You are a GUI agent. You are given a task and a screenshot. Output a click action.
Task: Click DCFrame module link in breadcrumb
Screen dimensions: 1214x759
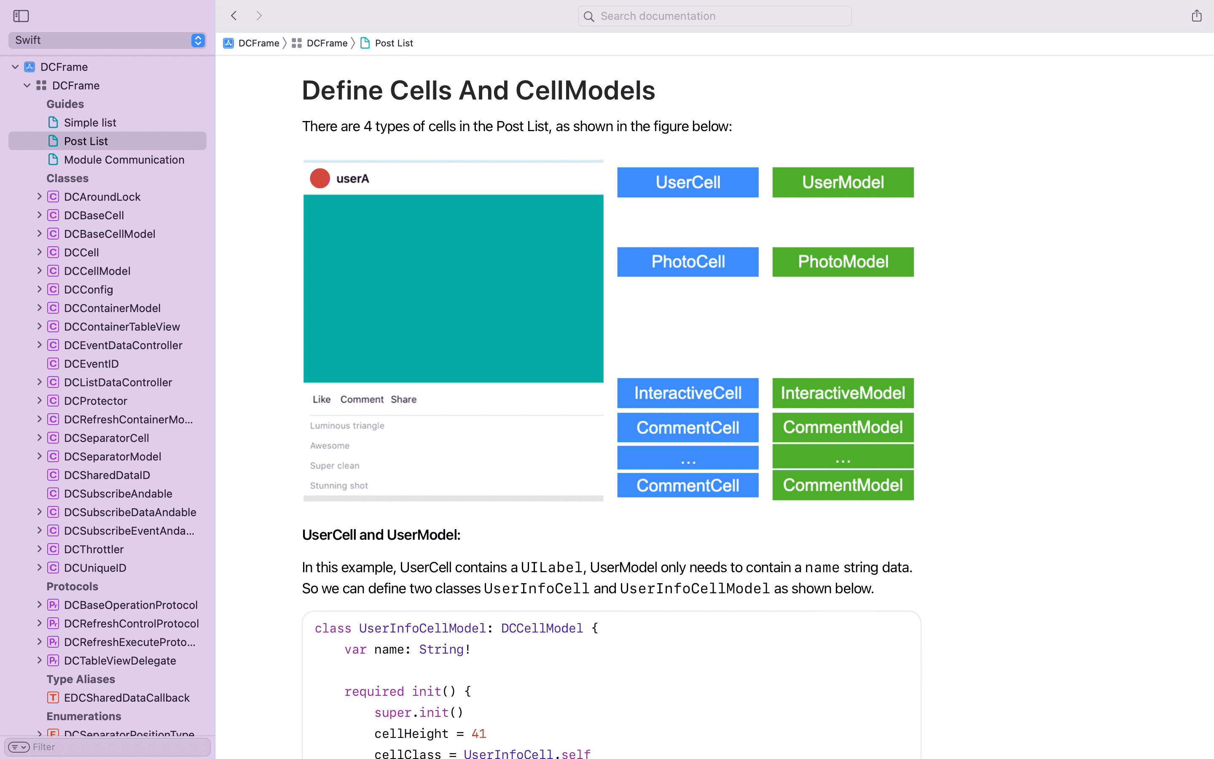point(327,43)
